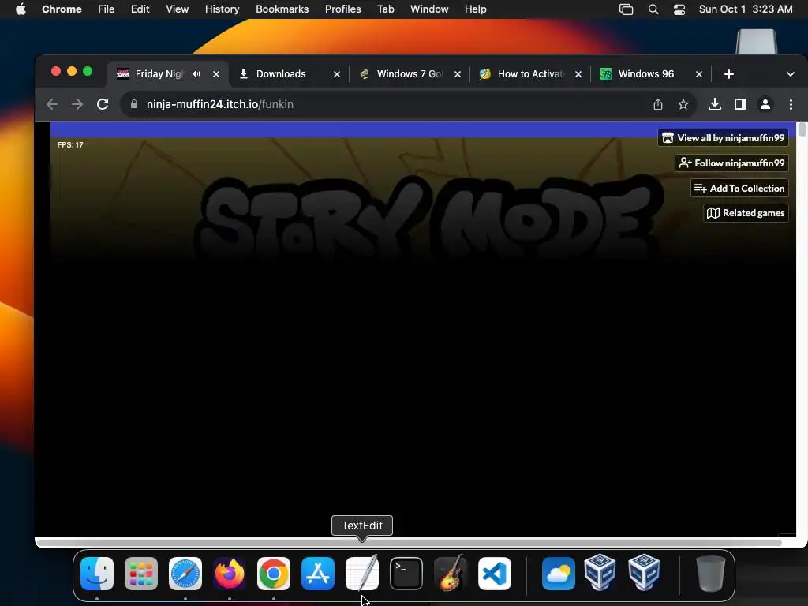
Task: Switch to How to Activate tab
Action: pyautogui.click(x=530, y=74)
